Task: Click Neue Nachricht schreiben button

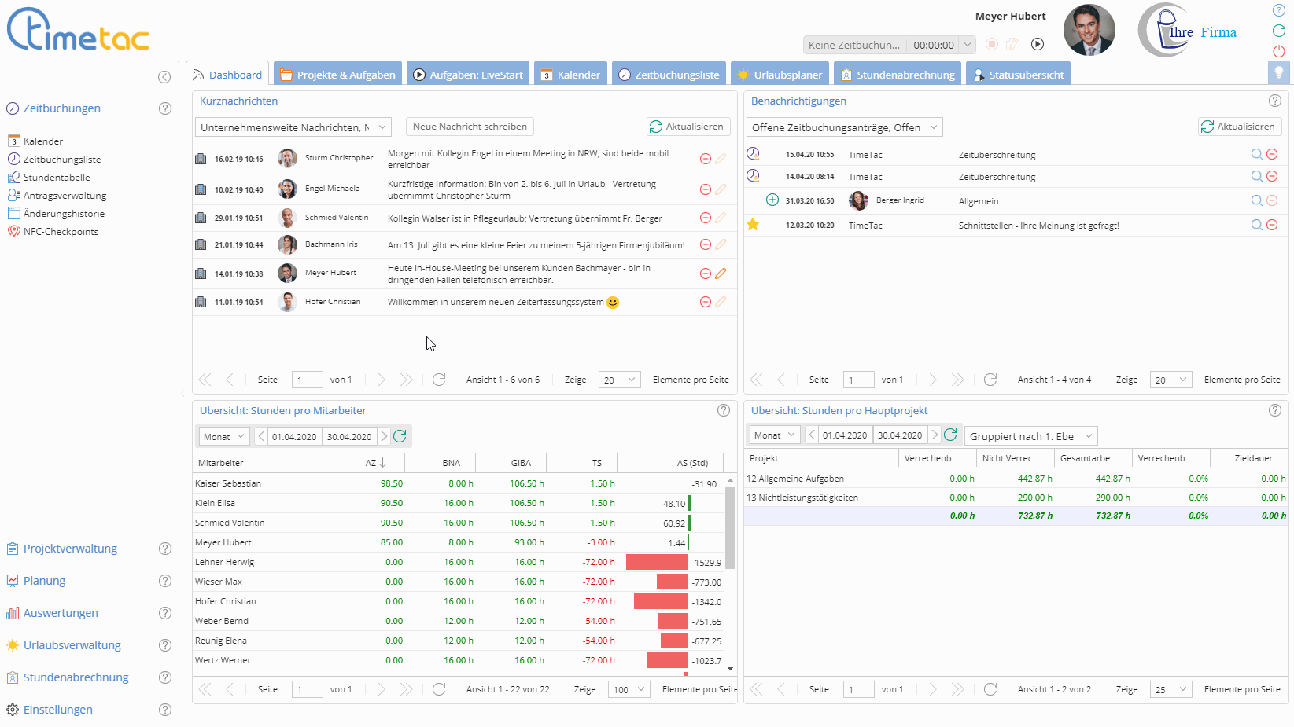Action: click(470, 127)
